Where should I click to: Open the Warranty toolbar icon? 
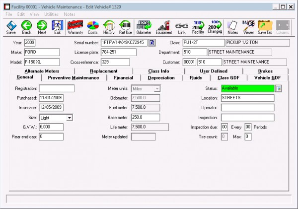[x=75, y=27]
